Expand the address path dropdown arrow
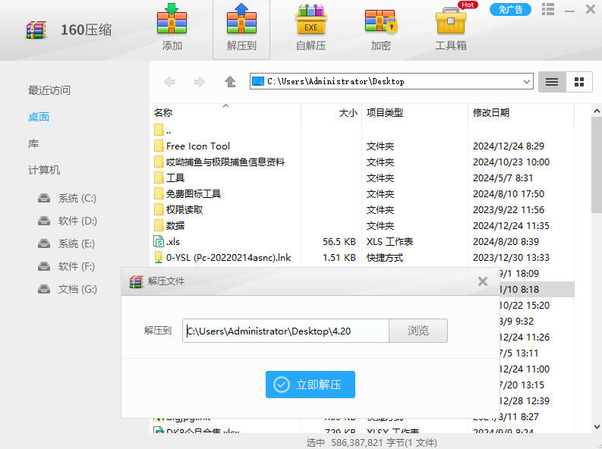The height and width of the screenshot is (449, 602). point(527,82)
